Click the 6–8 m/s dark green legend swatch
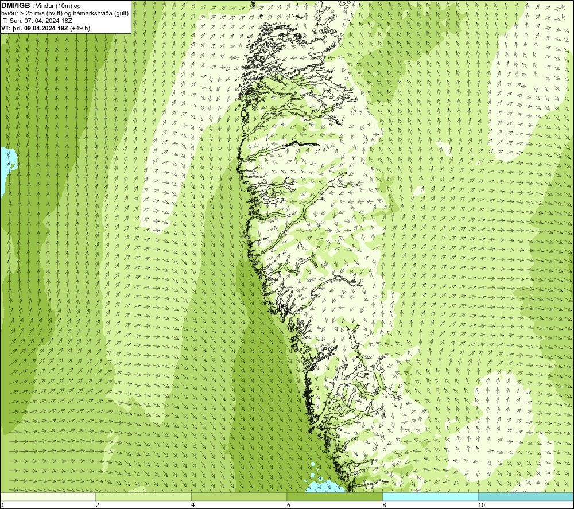The height and width of the screenshot is (509, 574). [335, 496]
